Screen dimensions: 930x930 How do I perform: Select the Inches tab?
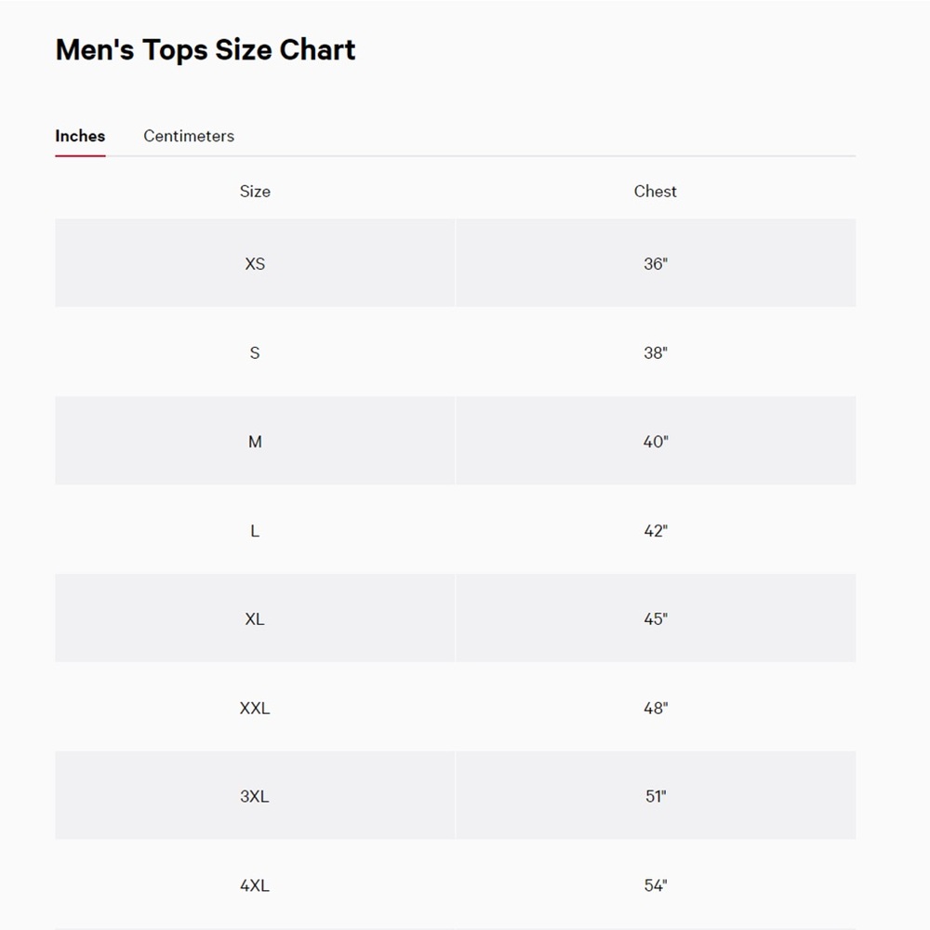[80, 136]
